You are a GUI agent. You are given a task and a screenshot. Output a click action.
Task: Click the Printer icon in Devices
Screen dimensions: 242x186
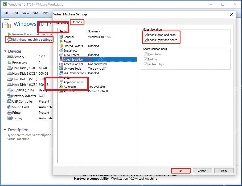click(x=10, y=113)
